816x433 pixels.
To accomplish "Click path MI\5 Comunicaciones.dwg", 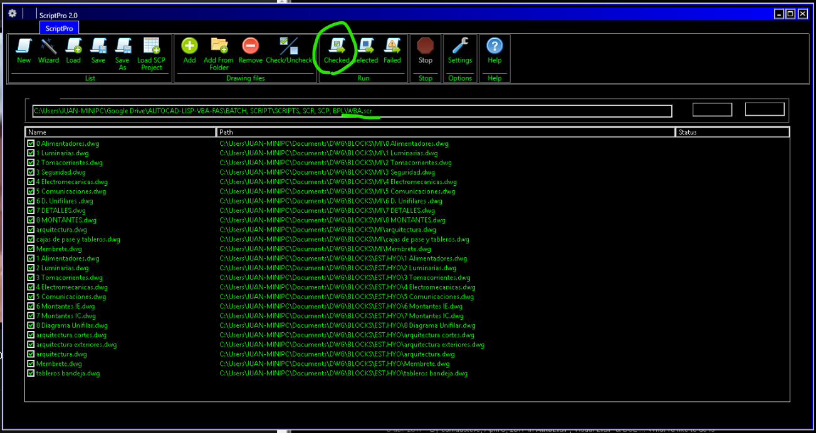I will pos(337,191).
